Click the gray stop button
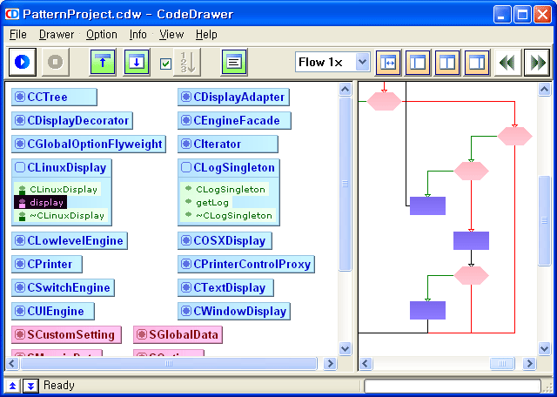Viewport: 557px width, 397px height. [54, 62]
